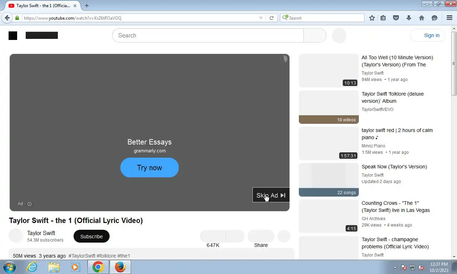Bookmark this page with the star icon
This screenshot has height=274, width=457.
pos(372,18)
